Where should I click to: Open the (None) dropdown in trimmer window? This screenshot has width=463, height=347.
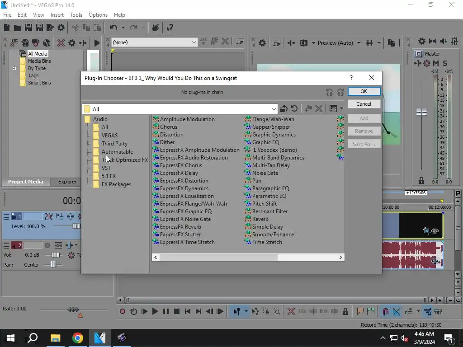tap(194, 42)
